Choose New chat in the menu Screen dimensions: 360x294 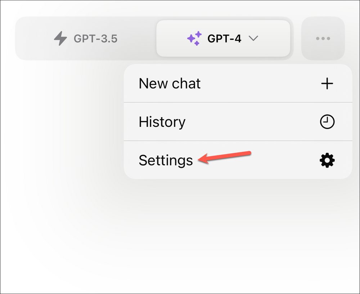pyautogui.click(x=169, y=83)
